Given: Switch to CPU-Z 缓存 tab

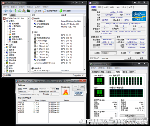Looking at the screenshot, I should [x=100, y=7].
